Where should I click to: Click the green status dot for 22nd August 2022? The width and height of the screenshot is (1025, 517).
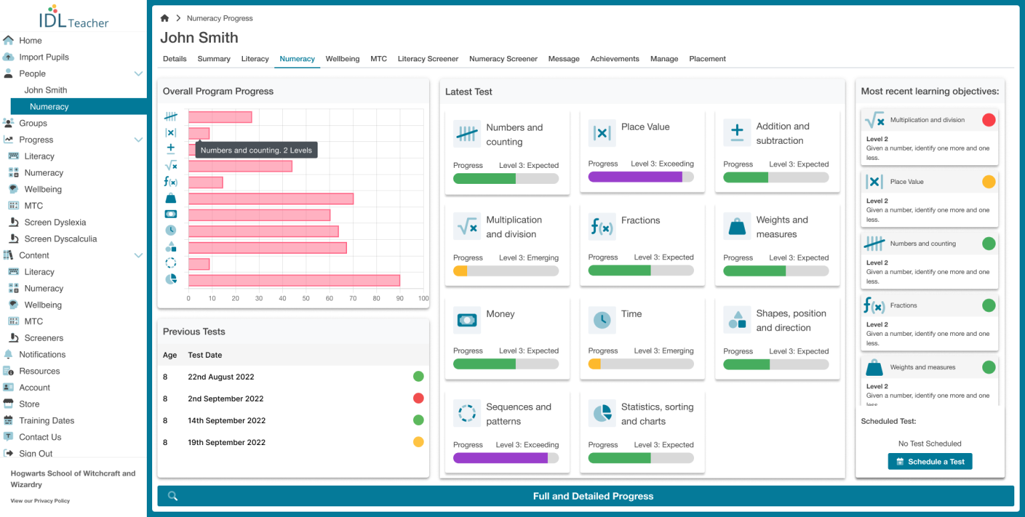pos(418,376)
